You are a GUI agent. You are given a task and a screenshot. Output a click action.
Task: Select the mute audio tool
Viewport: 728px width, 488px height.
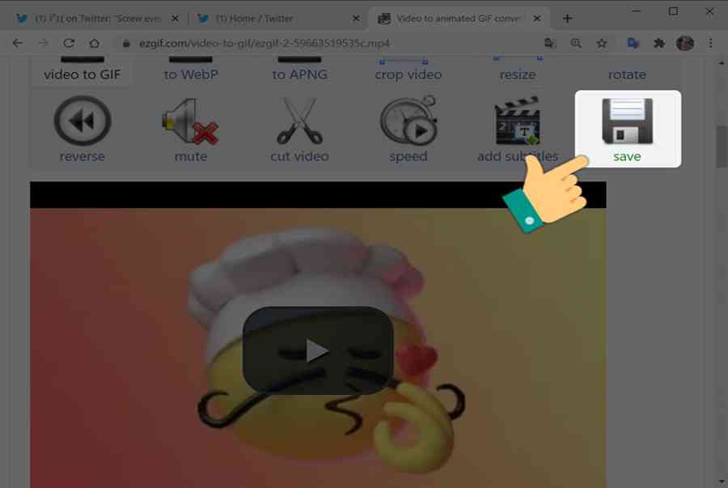(x=190, y=121)
